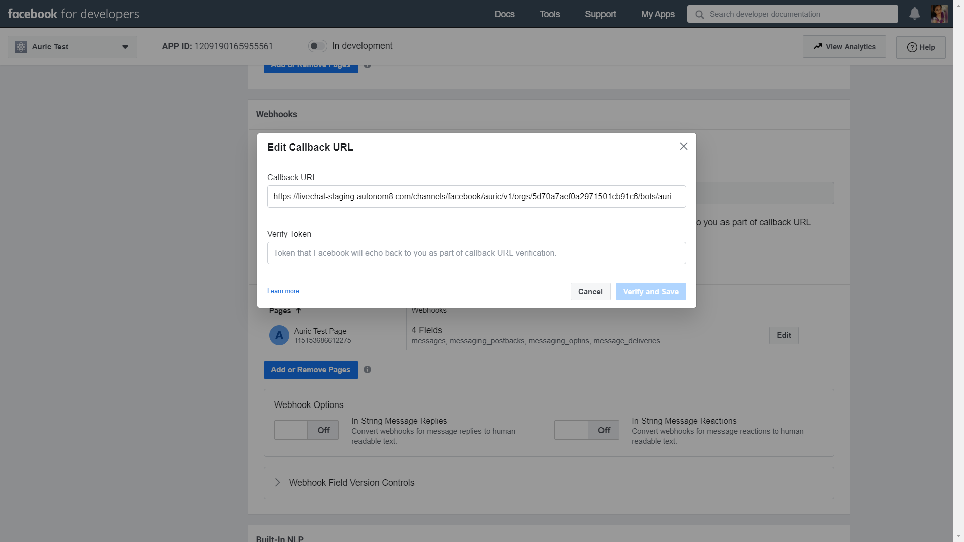Click the facebook for developers logo
The width and height of the screenshot is (964, 542).
(73, 14)
